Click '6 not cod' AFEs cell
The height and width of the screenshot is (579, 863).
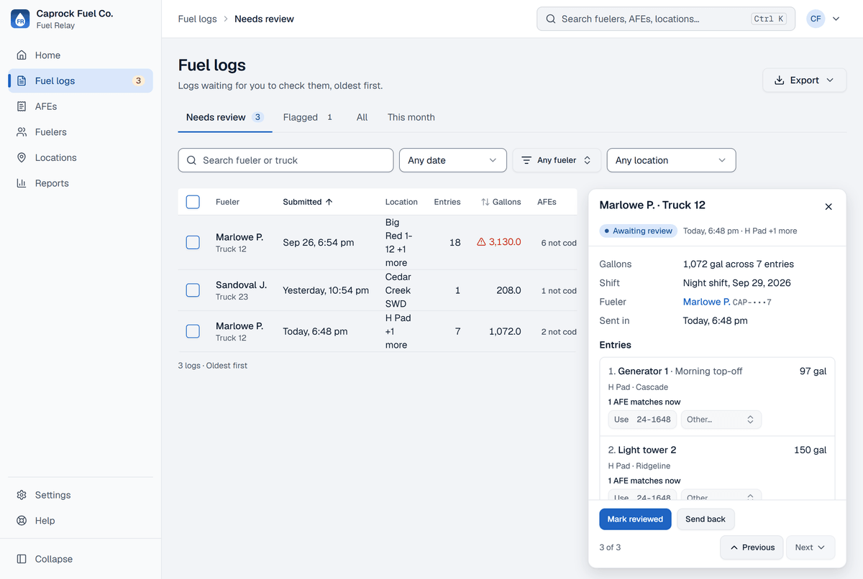click(559, 243)
